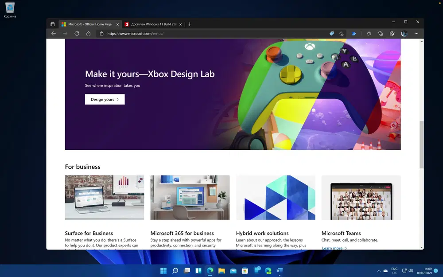
Task: Open the Favorites list icon
Action: click(x=369, y=33)
